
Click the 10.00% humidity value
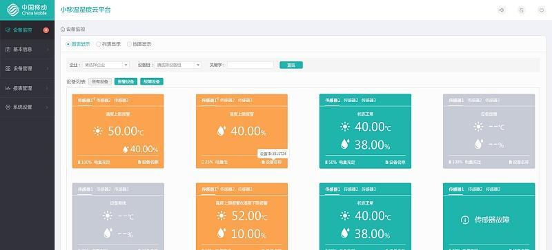click(249, 233)
